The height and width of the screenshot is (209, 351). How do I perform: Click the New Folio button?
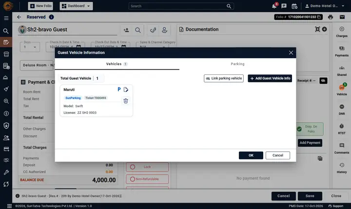tap(40, 6)
